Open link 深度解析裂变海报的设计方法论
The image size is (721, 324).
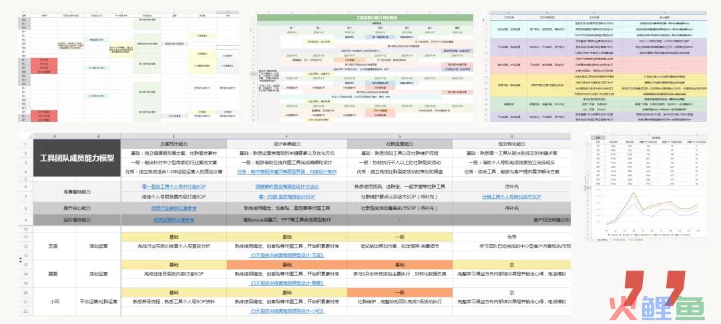point(286,187)
